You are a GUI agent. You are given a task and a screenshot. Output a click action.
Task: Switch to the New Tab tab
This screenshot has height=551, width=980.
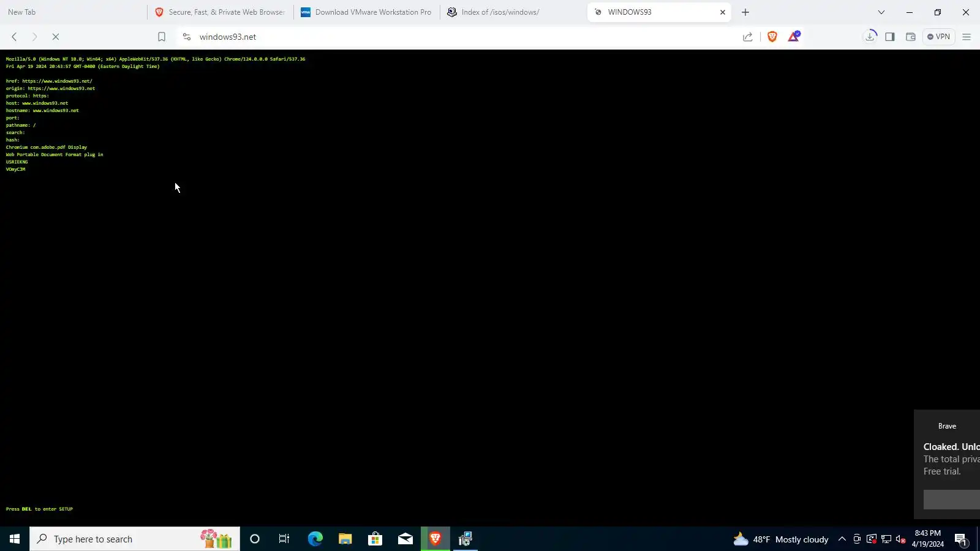pos(72,12)
